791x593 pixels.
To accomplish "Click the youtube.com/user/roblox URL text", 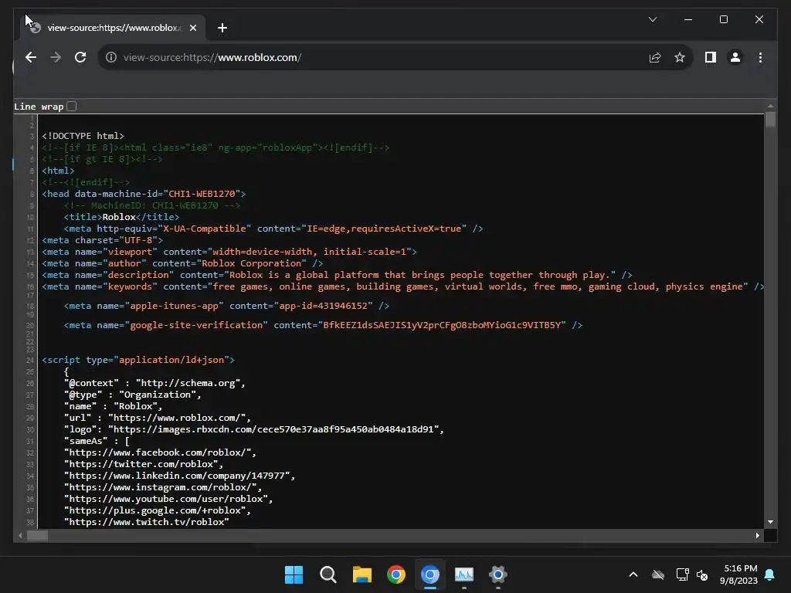I will point(166,499).
